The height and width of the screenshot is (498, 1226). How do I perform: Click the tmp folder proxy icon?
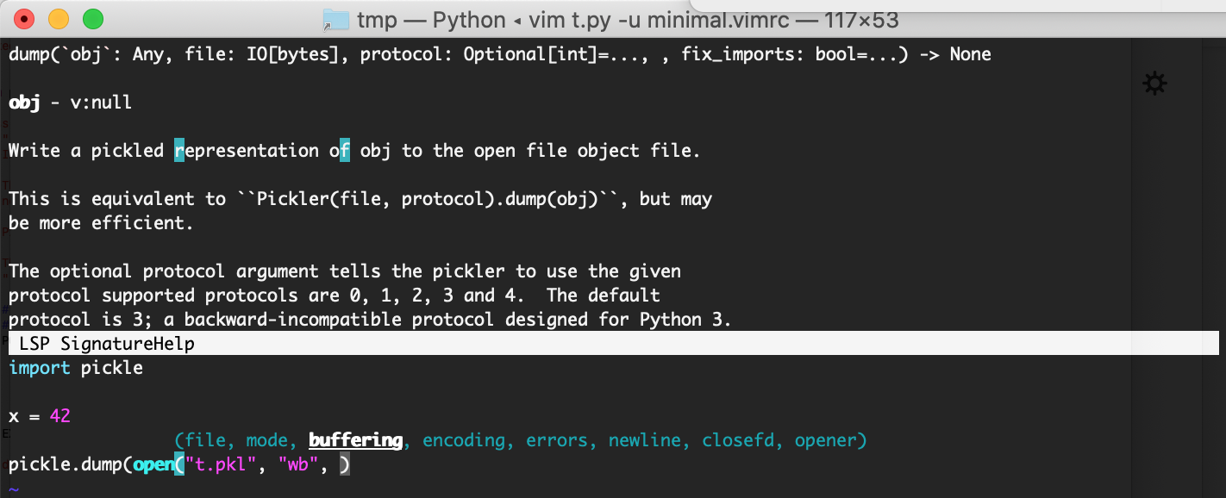coord(335,19)
